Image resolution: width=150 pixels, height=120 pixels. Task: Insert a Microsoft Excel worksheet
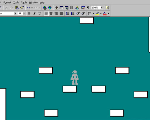point(67,8)
